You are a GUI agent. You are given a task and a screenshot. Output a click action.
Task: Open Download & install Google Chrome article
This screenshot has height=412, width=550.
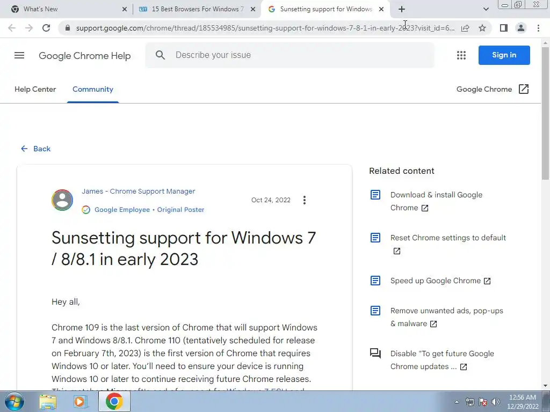(436, 201)
